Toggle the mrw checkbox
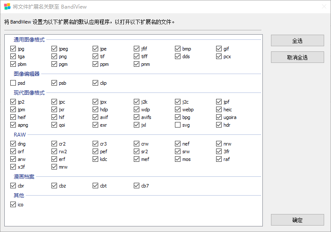The image size is (331, 232). click(54, 167)
